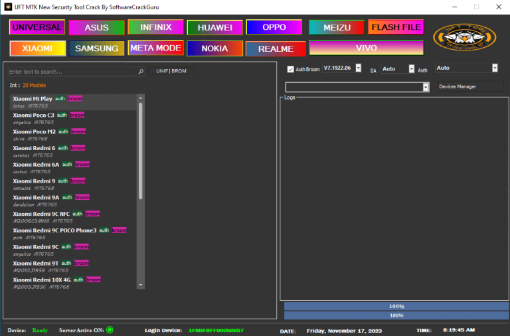The width and height of the screenshot is (510, 336).
Task: Open the HUAWEI brand tab
Action: pos(215,28)
